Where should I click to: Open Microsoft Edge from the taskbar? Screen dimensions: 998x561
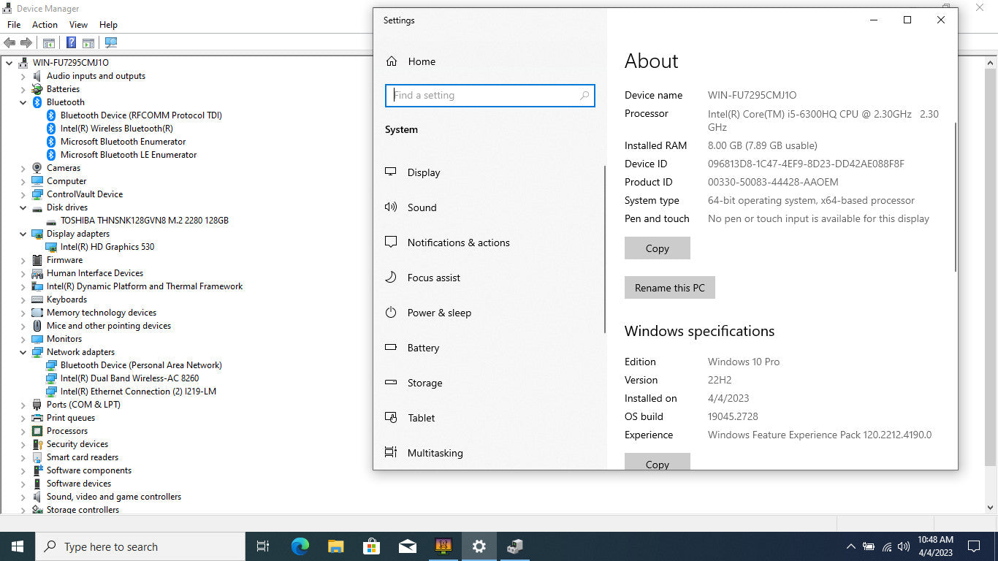(300, 546)
